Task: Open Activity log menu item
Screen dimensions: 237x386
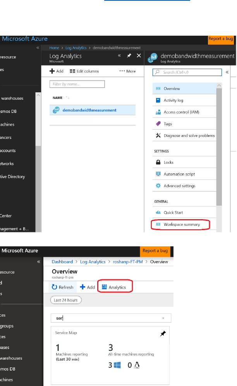Action: (x=173, y=100)
